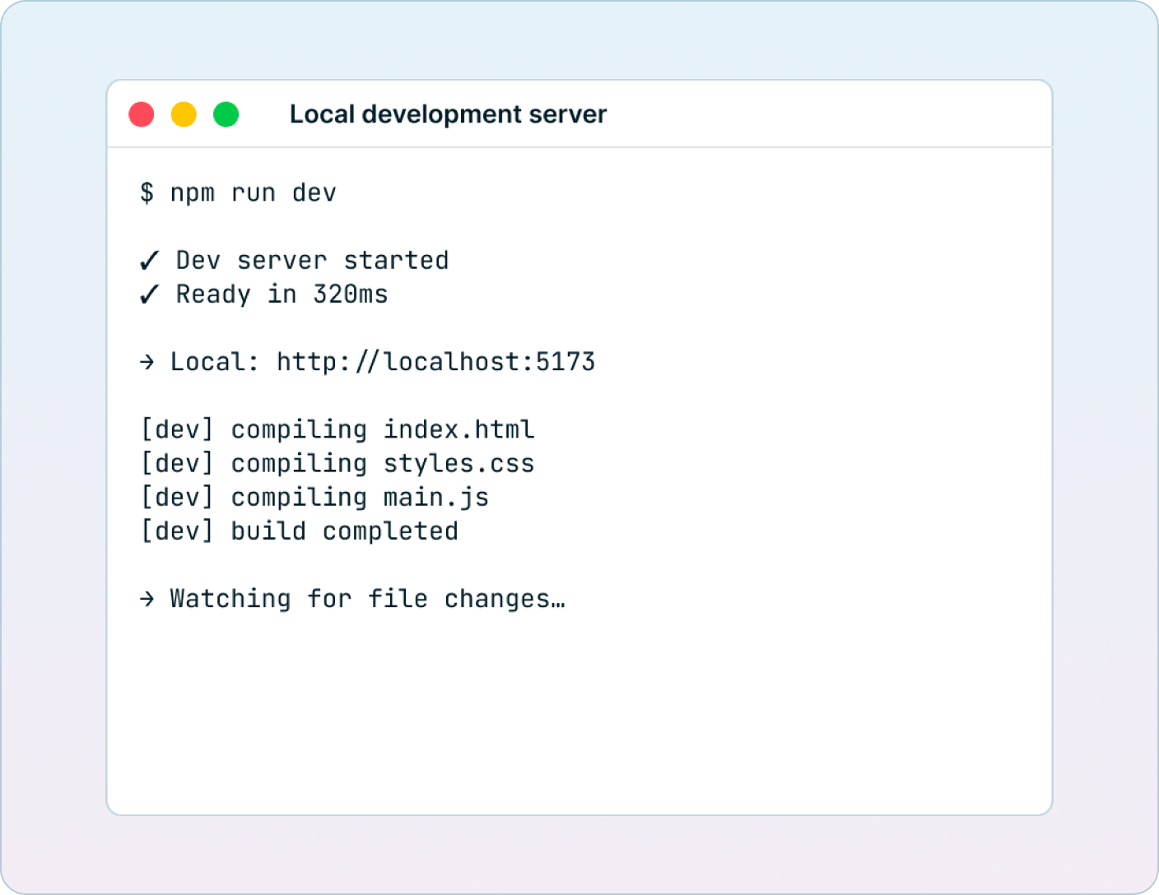Image resolution: width=1159 pixels, height=895 pixels.
Task: Click the "Local development server" window title
Action: tap(448, 114)
